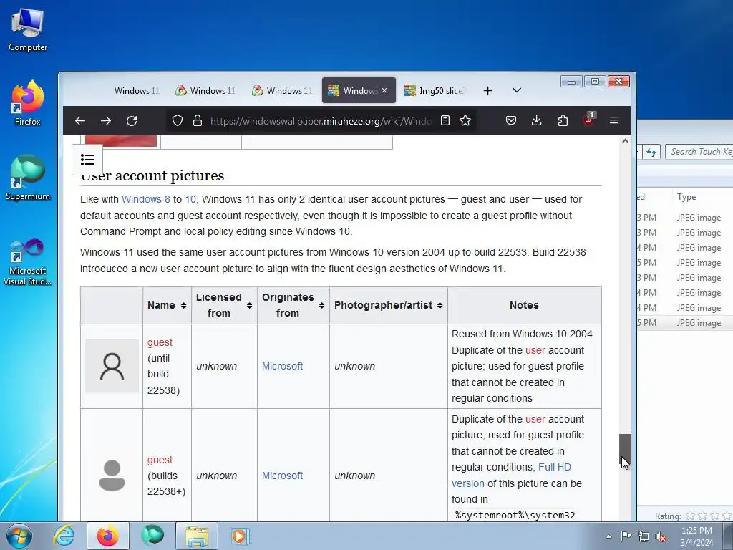Click the muted volume tray icon
The height and width of the screenshot is (550, 733).
661,536
